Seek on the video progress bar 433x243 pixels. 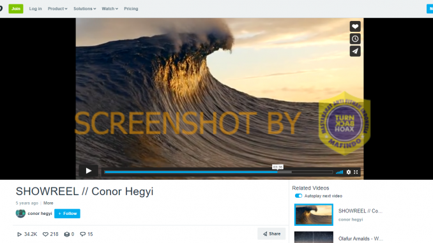tap(218, 172)
